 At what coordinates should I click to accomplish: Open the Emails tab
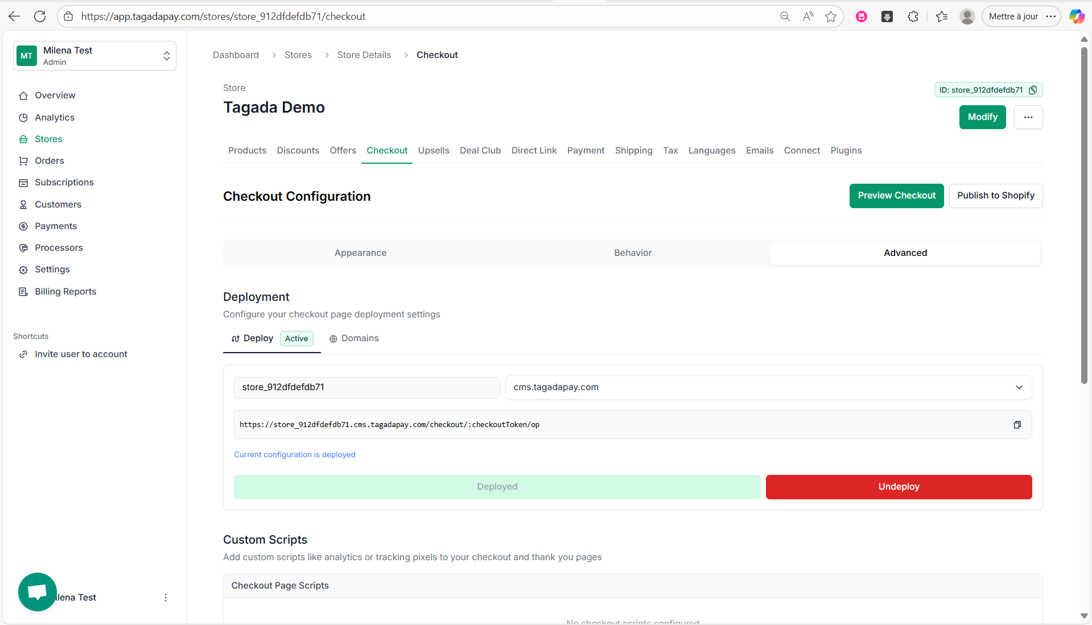pyautogui.click(x=760, y=151)
